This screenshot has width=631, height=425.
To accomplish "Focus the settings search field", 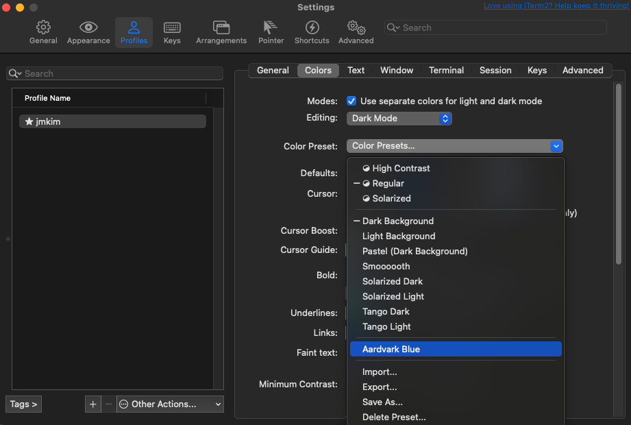I will click(x=495, y=27).
